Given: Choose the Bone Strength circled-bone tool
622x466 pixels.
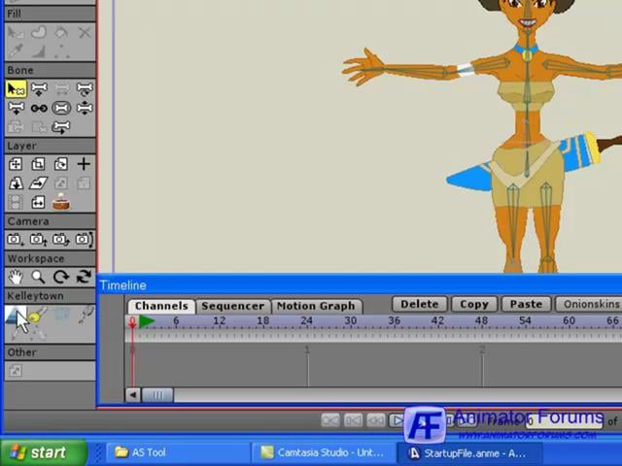Looking at the screenshot, I should tap(61, 108).
